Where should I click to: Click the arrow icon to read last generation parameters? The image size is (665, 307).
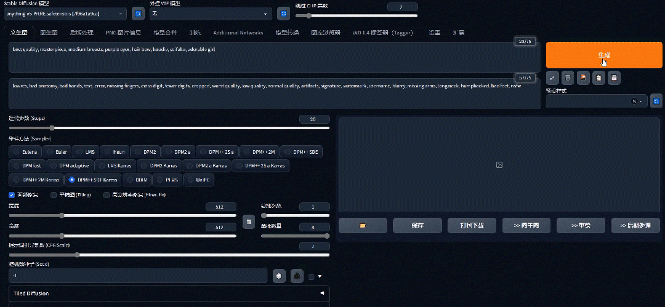552,78
